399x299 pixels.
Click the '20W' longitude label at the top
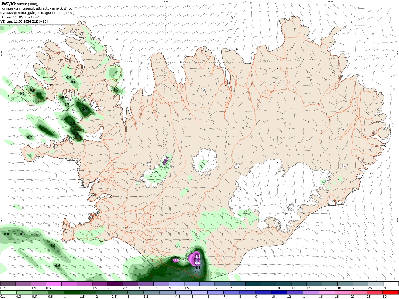(166, 2)
